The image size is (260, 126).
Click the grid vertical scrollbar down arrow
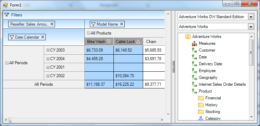[168, 114]
